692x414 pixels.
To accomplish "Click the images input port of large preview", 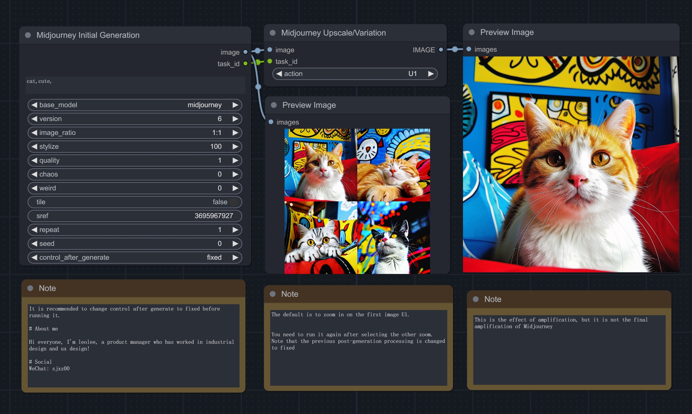I will [x=469, y=49].
